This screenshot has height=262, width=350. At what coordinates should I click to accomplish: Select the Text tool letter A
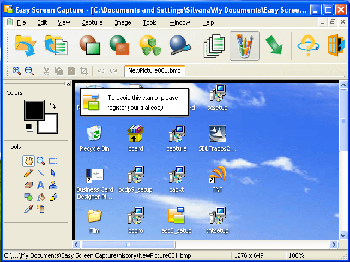41,185
